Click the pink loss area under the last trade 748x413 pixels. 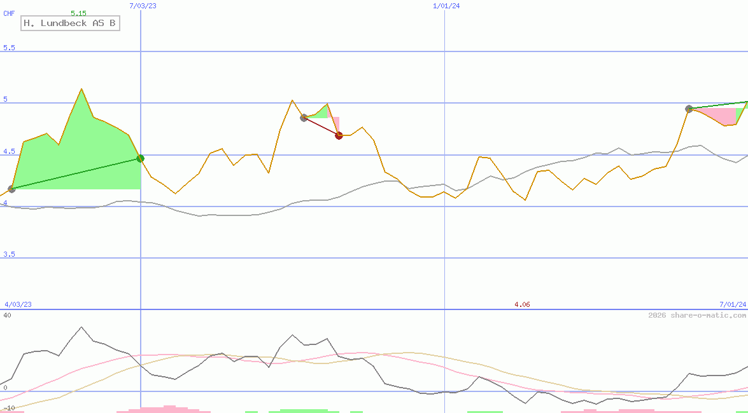716,116
